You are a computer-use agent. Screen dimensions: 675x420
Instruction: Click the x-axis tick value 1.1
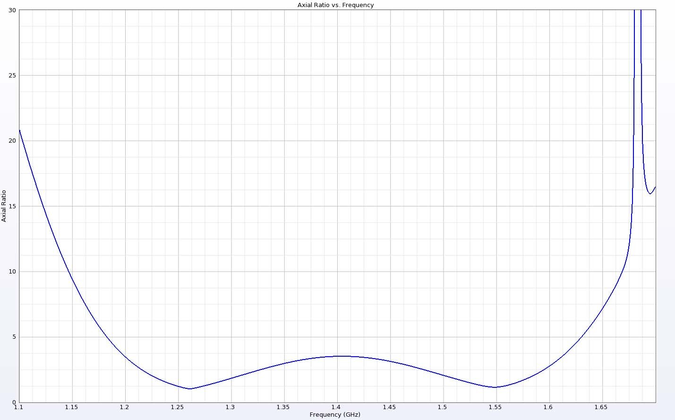18,407
